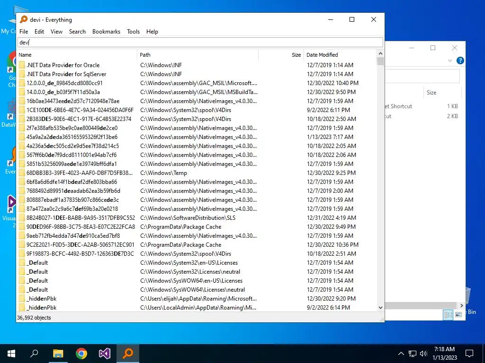
Task: Sort results by Size column header
Action: point(281,55)
